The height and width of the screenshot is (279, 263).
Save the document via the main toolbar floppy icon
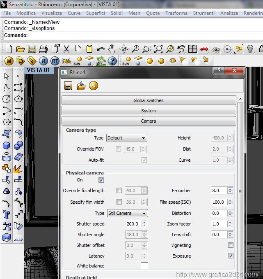pos(32,49)
